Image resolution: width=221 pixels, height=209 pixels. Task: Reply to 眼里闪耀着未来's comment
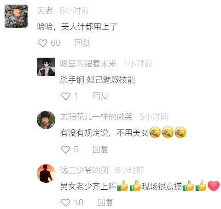[x=100, y=96]
